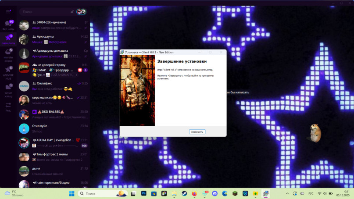The height and width of the screenshot is (199, 354).
Task: Open the clock showing 0:31 05.12.2025
Action: 343,193
